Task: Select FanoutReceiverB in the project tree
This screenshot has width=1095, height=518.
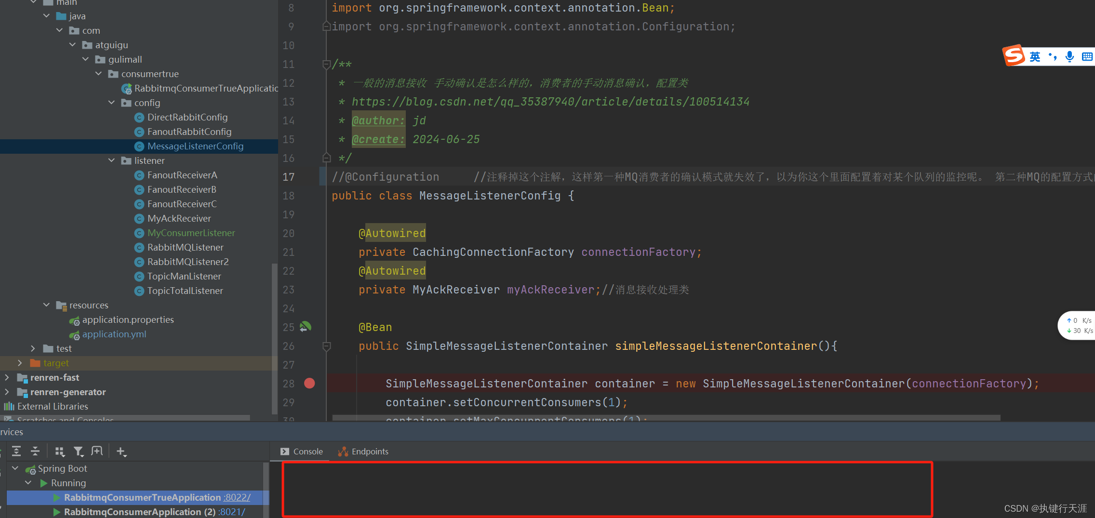Action: pos(182,189)
